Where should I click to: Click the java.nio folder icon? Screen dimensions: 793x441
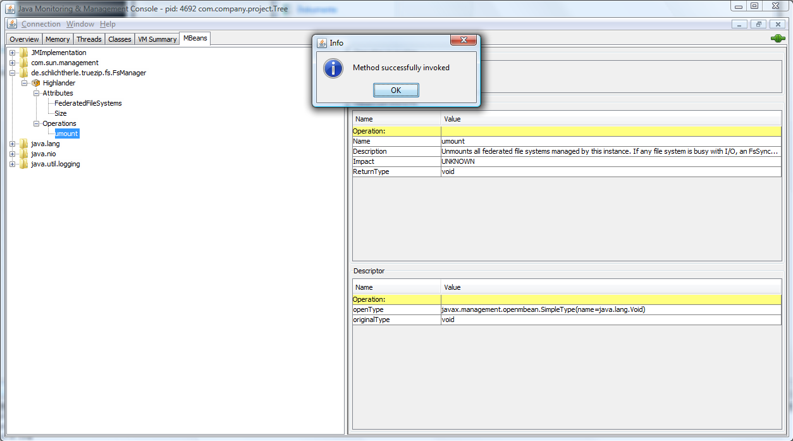pos(24,154)
